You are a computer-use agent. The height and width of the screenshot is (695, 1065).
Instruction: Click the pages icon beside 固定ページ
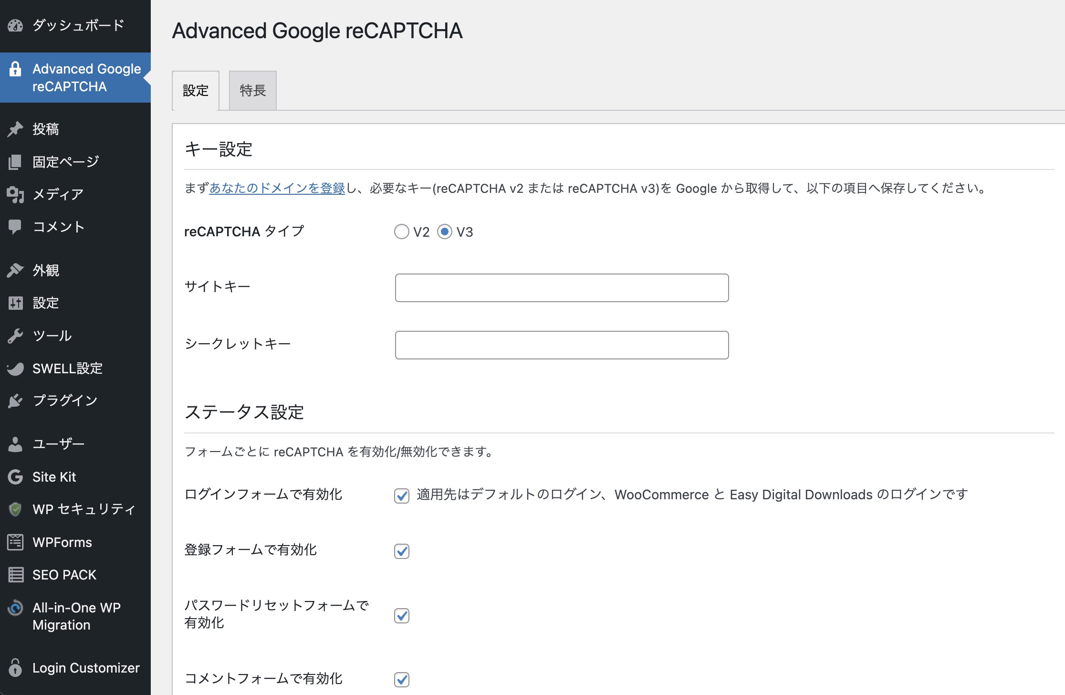(x=15, y=162)
